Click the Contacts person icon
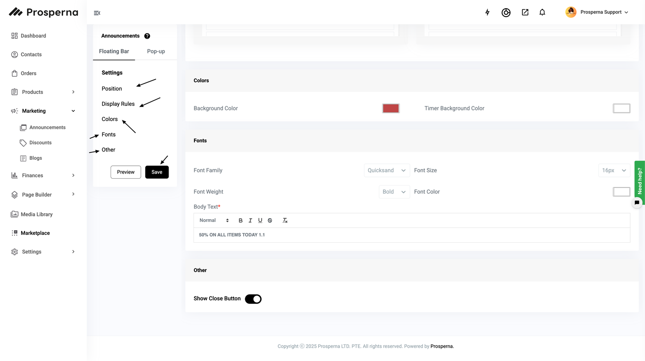 pyautogui.click(x=14, y=54)
